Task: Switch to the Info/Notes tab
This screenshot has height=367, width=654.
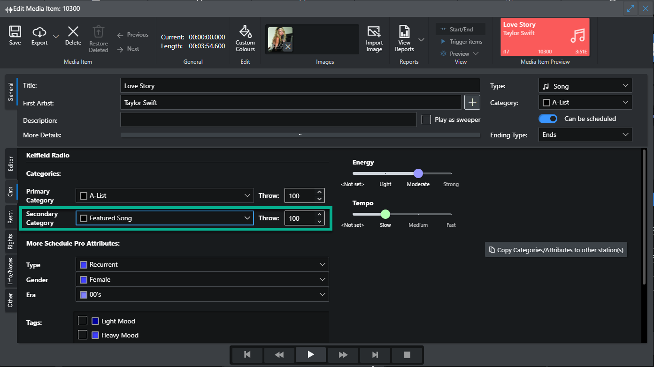Action: click(11, 271)
